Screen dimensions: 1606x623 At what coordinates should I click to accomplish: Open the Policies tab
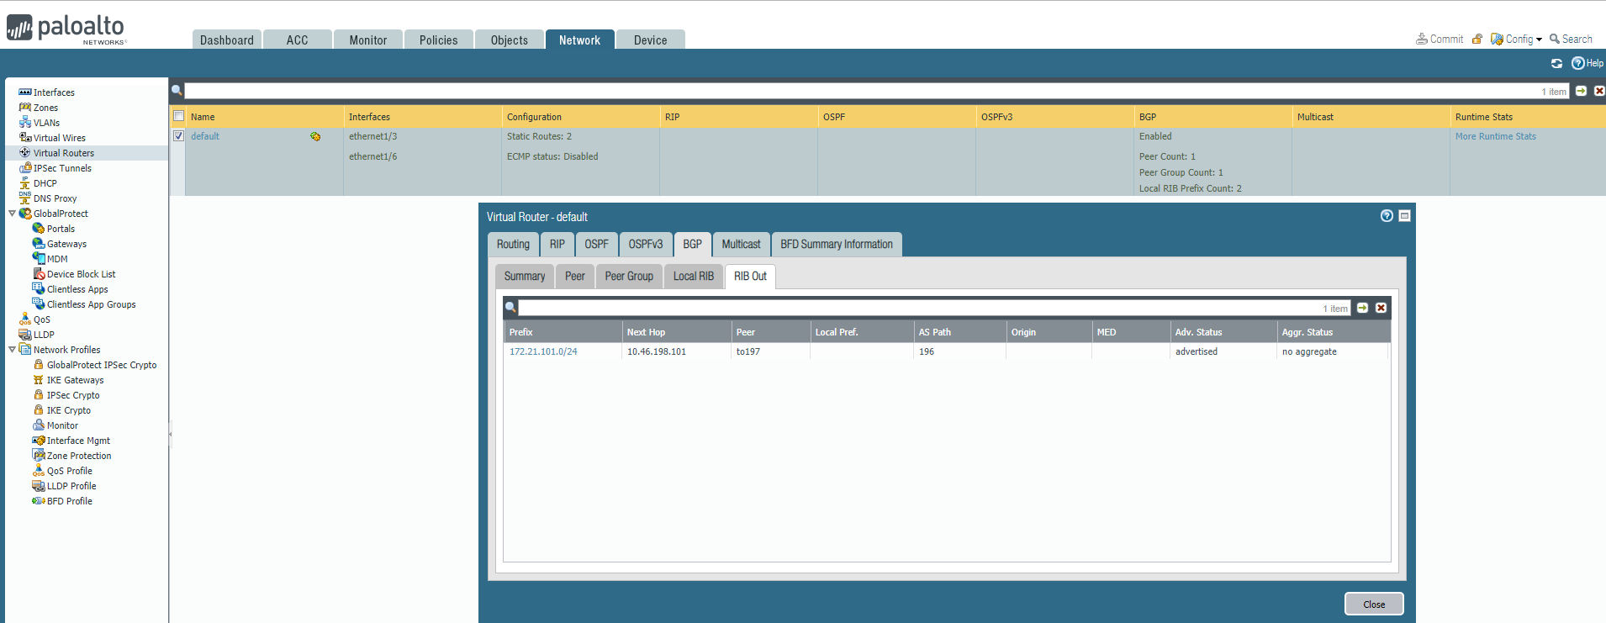pos(439,40)
